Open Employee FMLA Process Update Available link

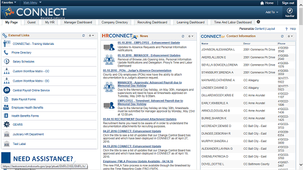click(138, 161)
